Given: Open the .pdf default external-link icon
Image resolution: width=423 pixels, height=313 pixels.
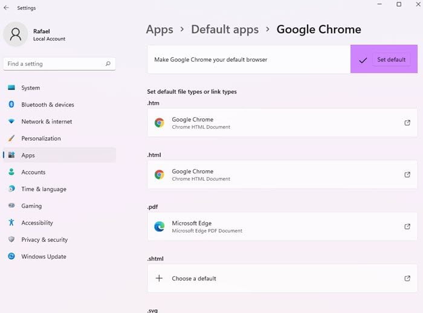Looking at the screenshot, I should 407,227.
